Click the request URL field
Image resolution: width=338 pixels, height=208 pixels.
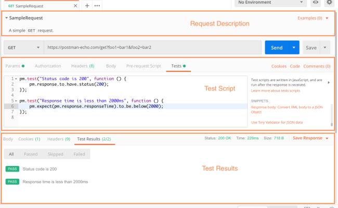[x=152, y=47]
